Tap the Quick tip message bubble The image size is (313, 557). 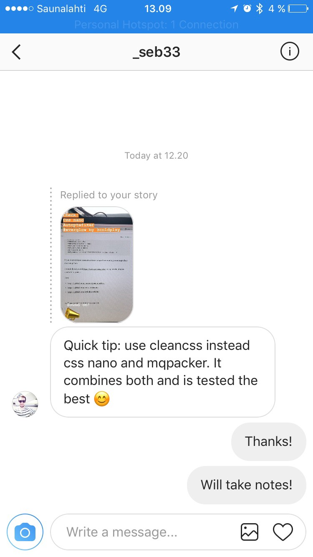[163, 372]
